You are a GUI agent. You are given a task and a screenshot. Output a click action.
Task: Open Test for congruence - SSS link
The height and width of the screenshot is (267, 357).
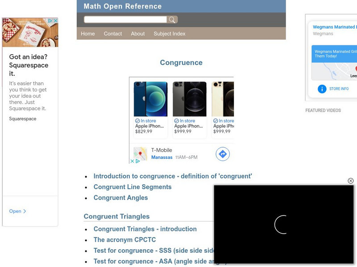point(154,251)
